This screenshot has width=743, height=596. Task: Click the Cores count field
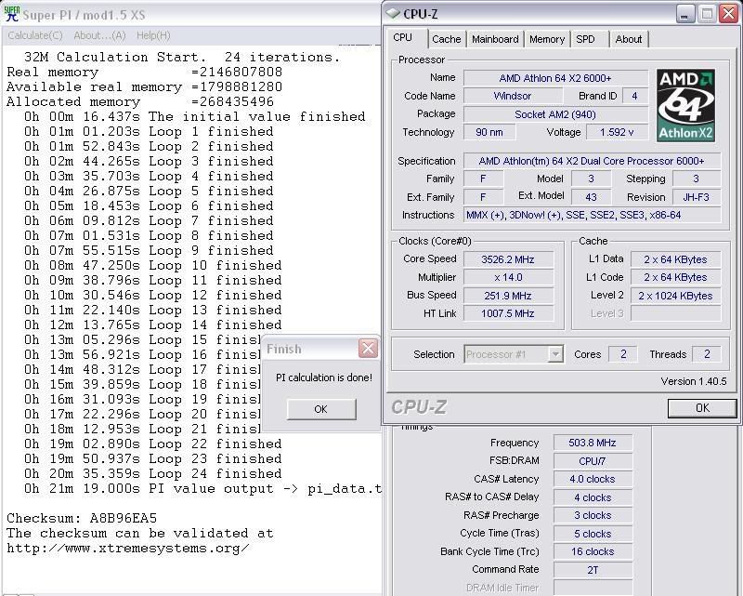click(623, 354)
